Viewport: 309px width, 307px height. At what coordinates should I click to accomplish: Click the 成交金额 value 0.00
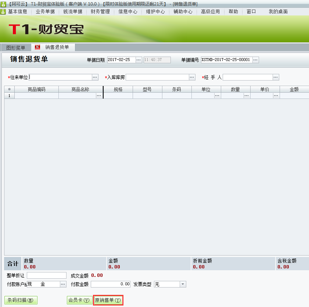tap(97, 275)
